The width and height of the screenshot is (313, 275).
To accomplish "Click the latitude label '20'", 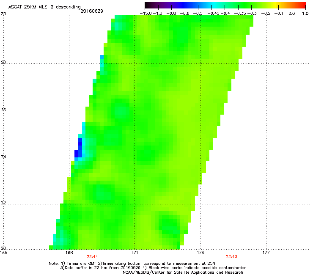I will click(3, 248).
